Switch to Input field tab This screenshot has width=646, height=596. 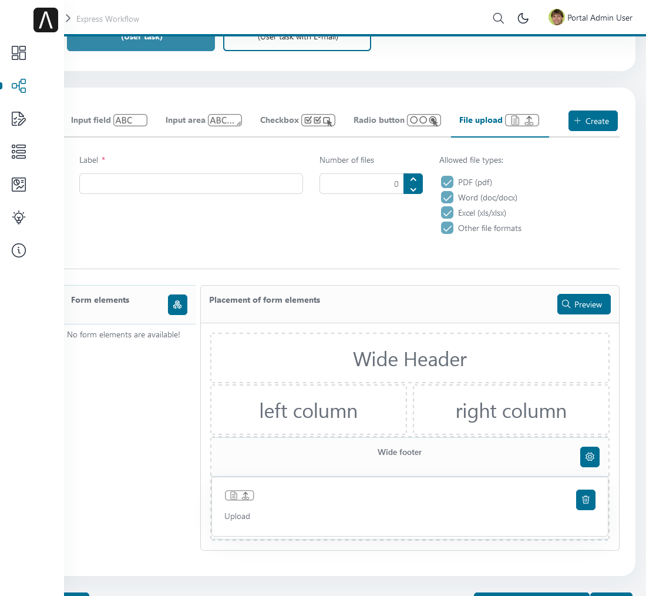click(109, 120)
